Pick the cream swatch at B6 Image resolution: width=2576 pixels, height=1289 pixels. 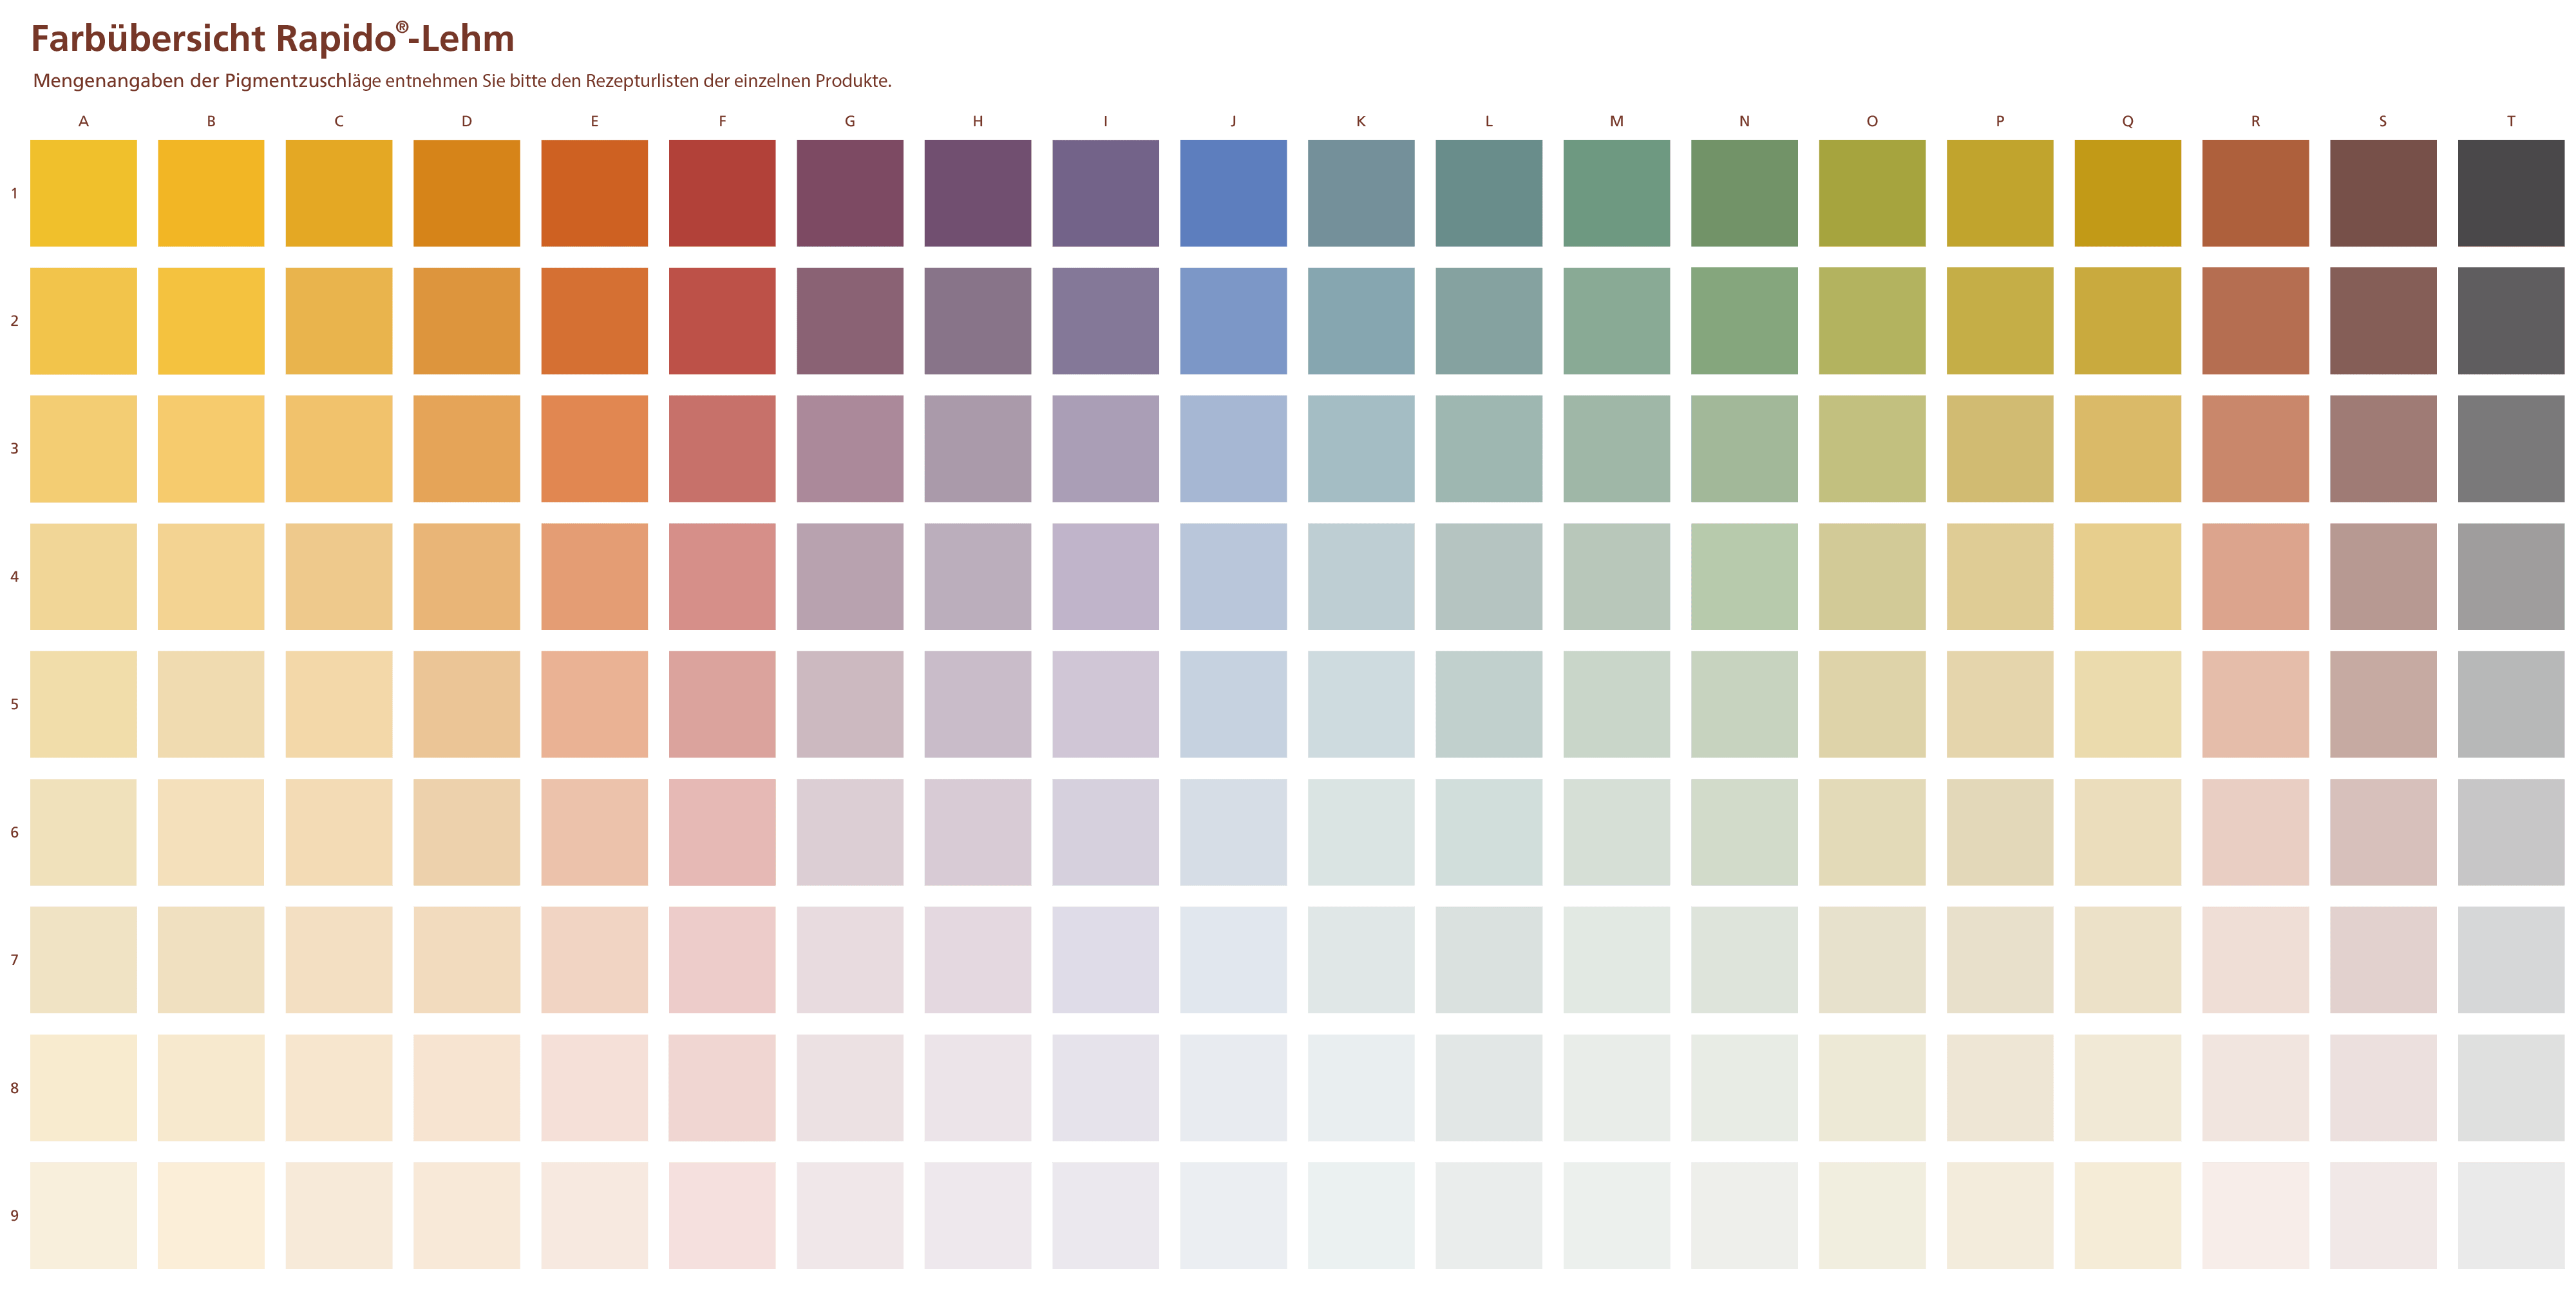(211, 832)
